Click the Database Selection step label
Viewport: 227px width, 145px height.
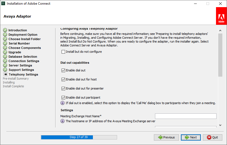(x=23, y=57)
